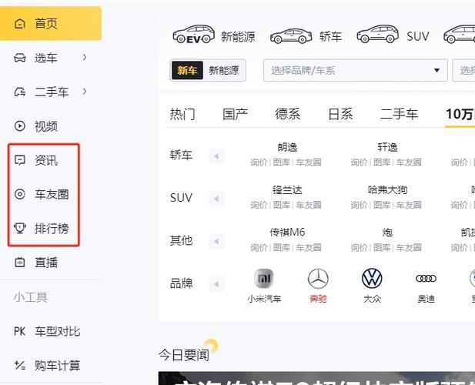The width and height of the screenshot is (475, 385).
Task: Click 购车计算 tool link
Action: (x=57, y=366)
